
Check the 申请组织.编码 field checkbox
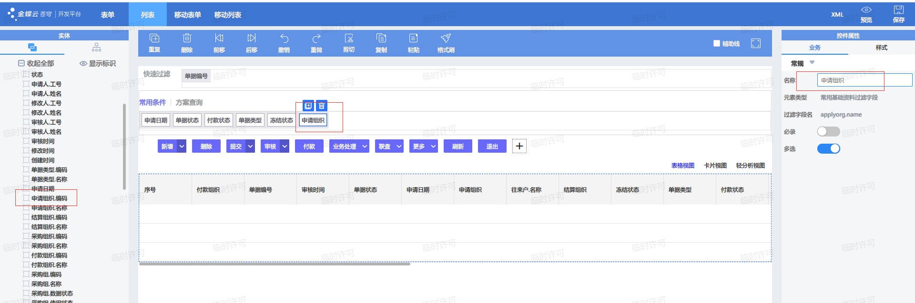26,198
